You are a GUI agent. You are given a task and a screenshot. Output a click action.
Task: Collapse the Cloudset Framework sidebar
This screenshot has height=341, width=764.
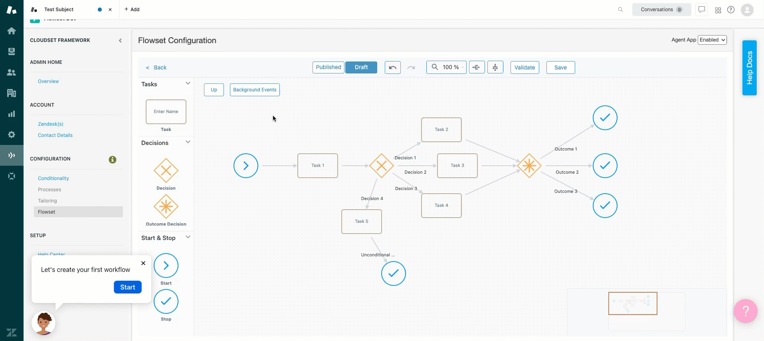(x=120, y=40)
